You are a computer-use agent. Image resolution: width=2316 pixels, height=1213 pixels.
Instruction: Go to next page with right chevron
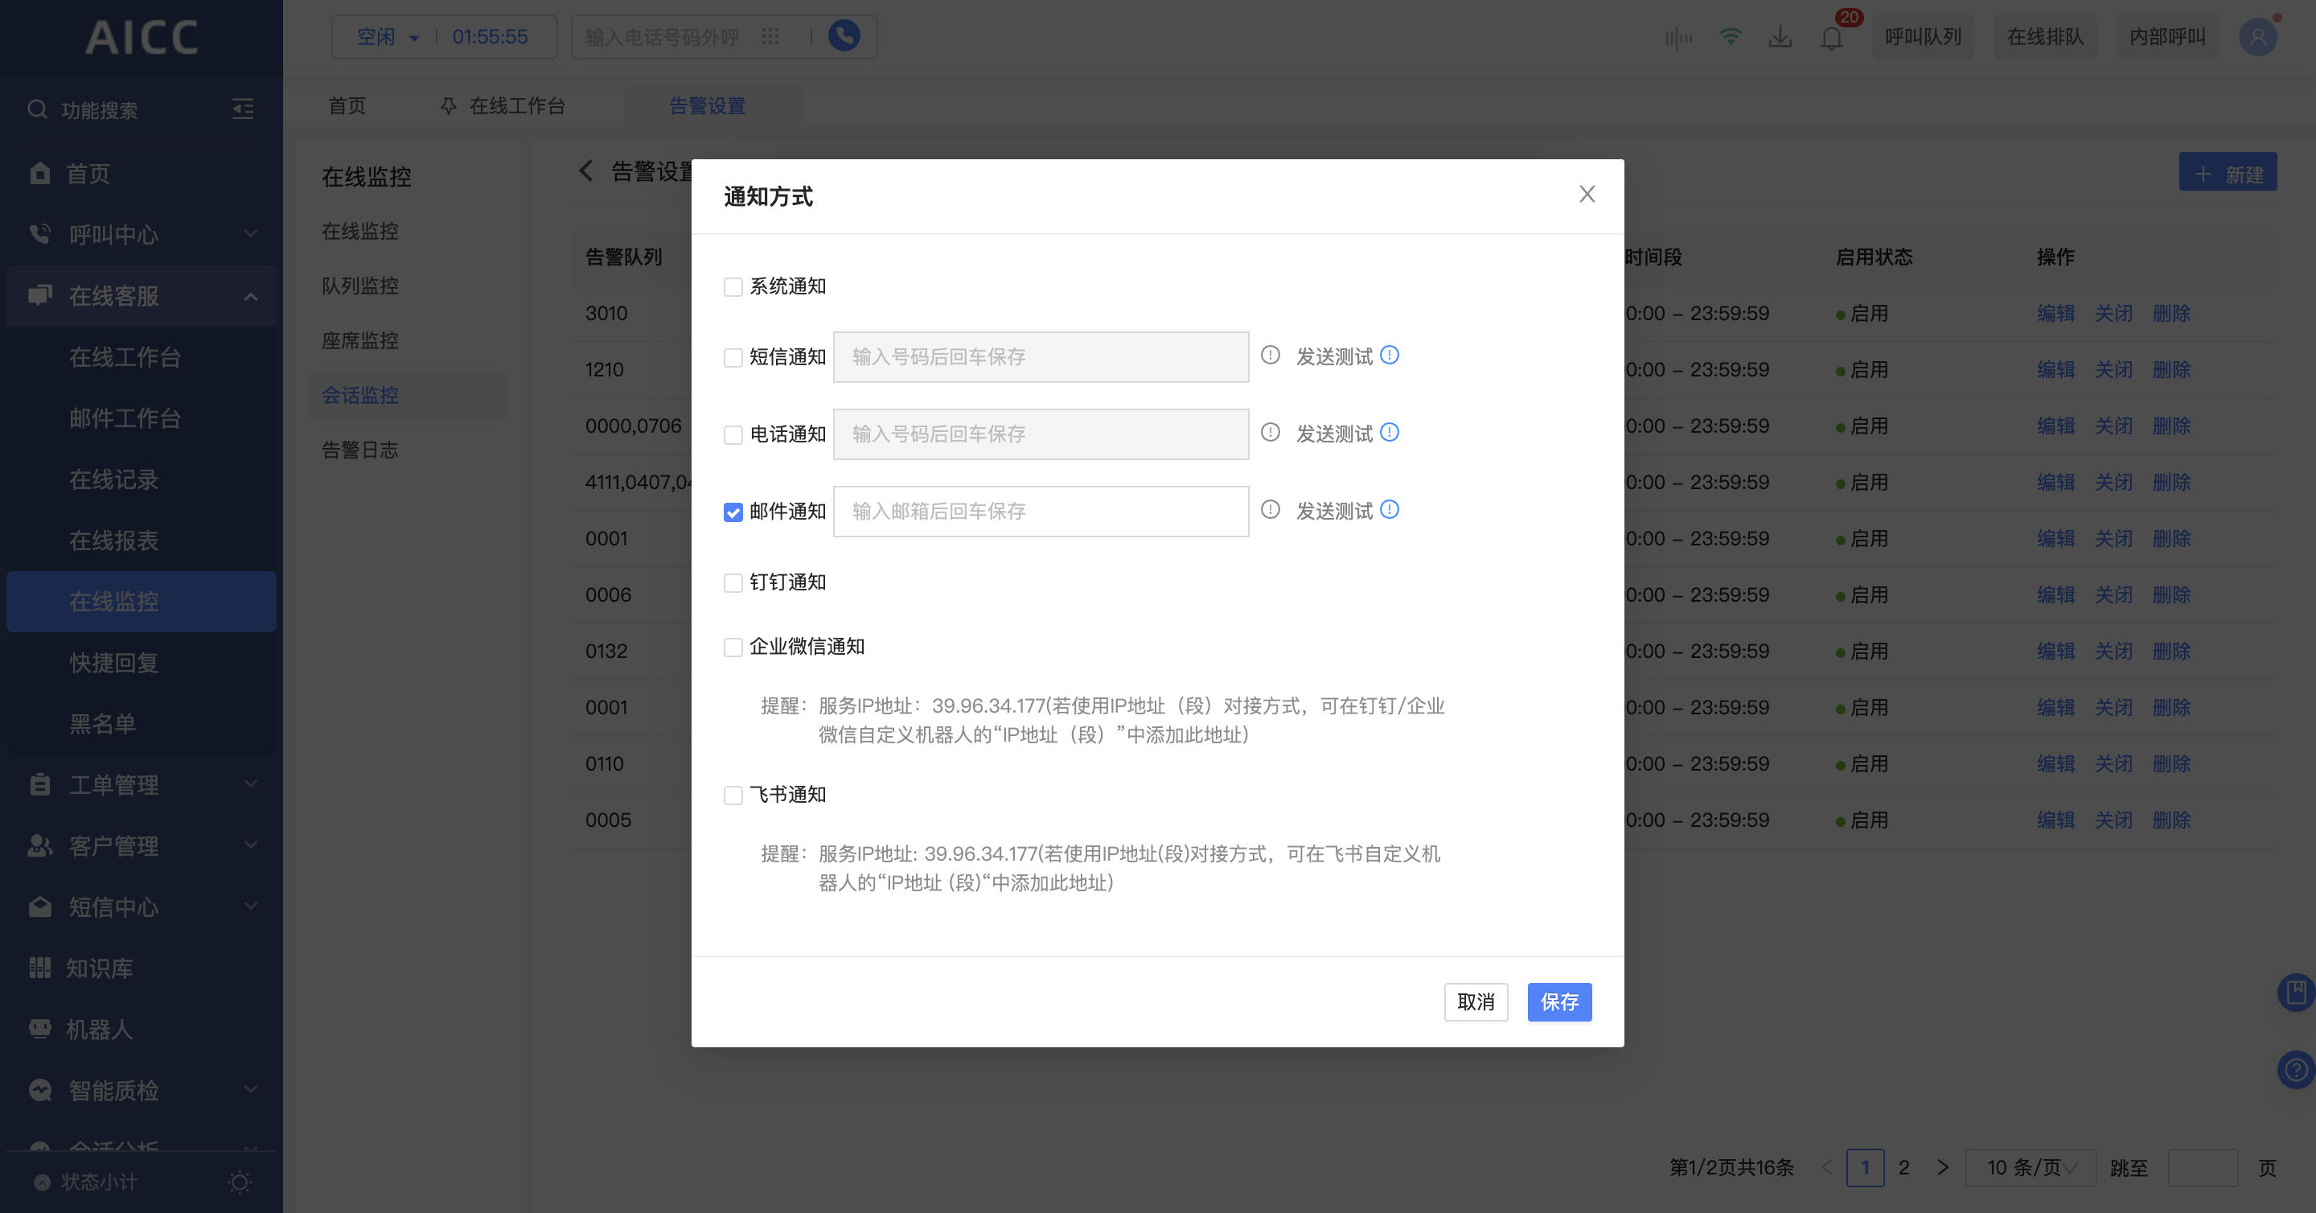[x=1942, y=1167]
